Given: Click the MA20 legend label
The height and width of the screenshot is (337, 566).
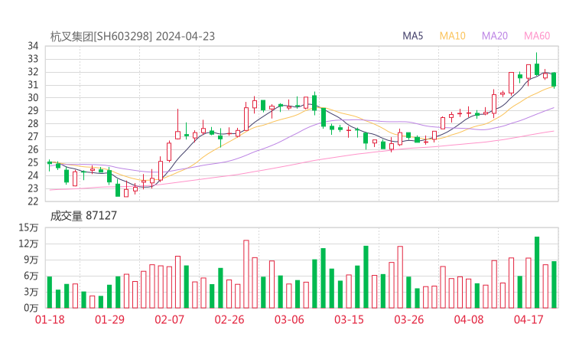Looking at the screenshot, I should (495, 36).
